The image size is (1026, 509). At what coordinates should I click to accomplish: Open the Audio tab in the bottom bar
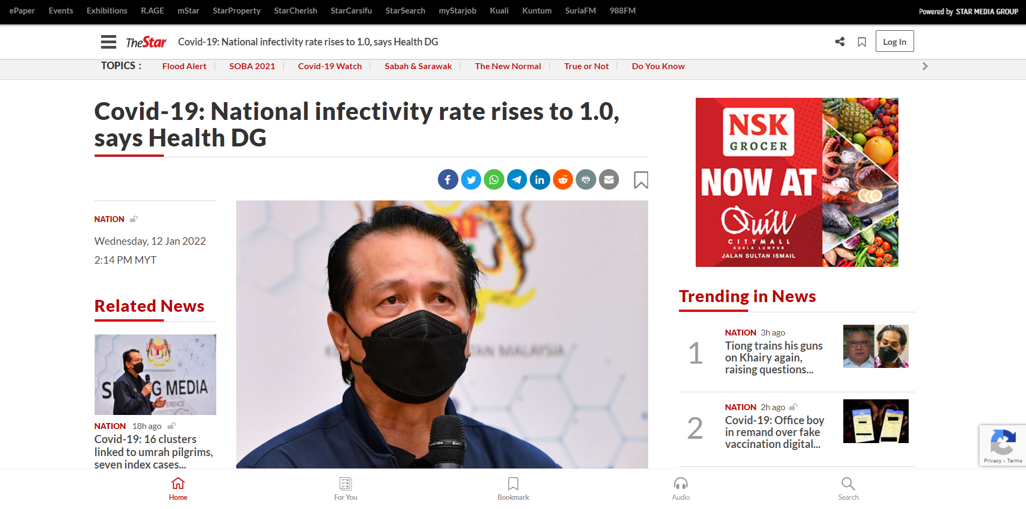(x=681, y=488)
